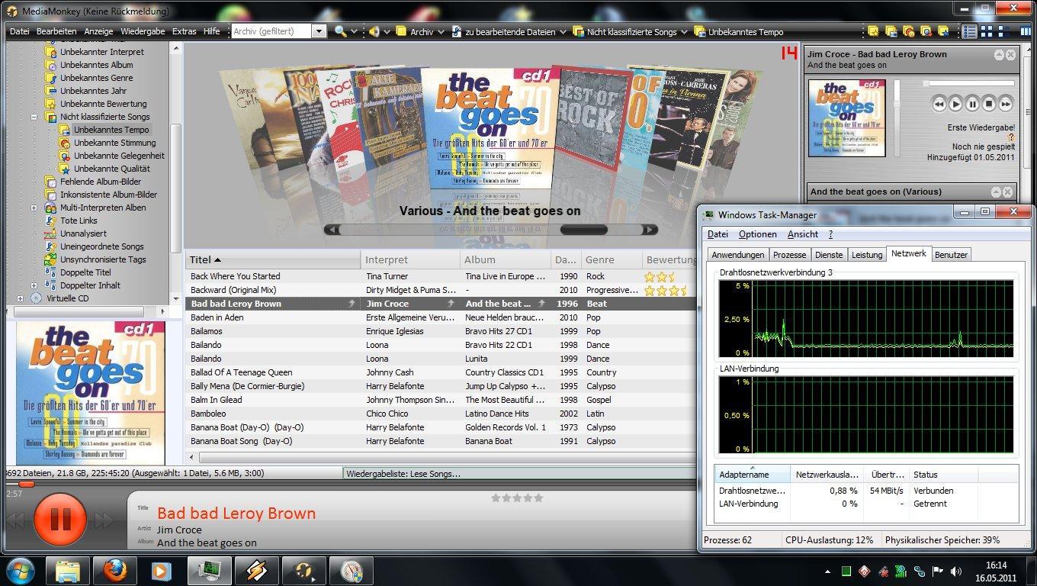Screen dimensions: 1037x586
Task: Open Windows Media Player from the taskbar
Action: pyautogui.click(x=162, y=570)
